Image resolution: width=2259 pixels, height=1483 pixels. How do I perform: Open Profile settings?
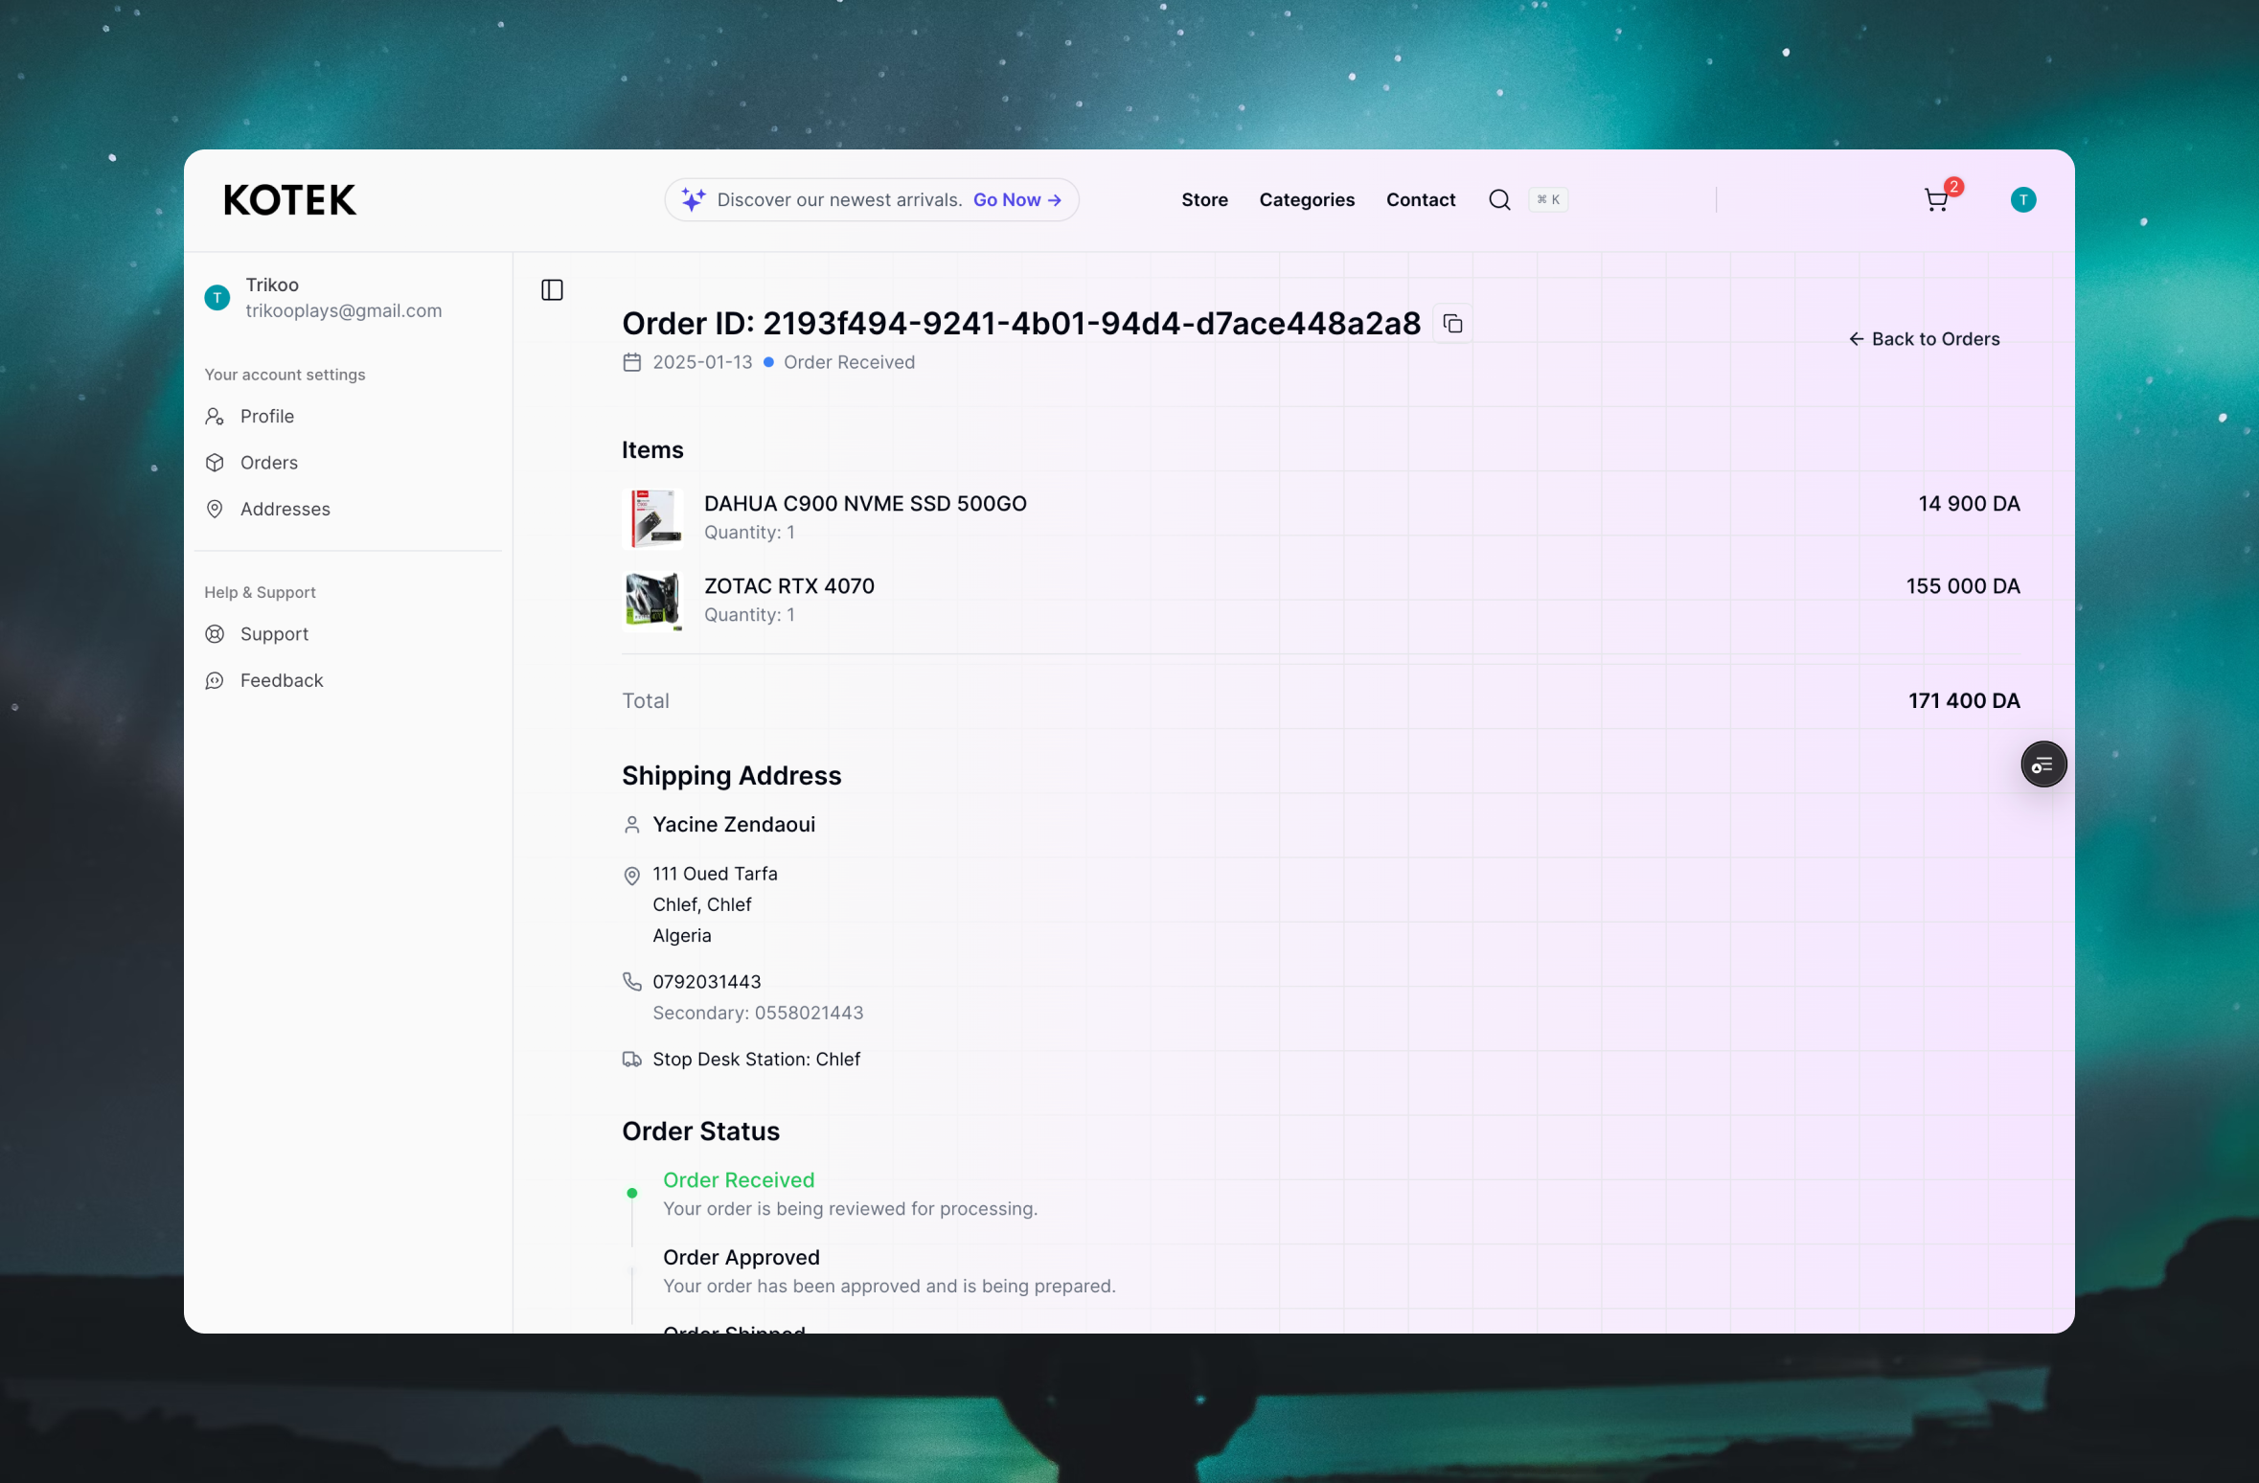coord(267,416)
